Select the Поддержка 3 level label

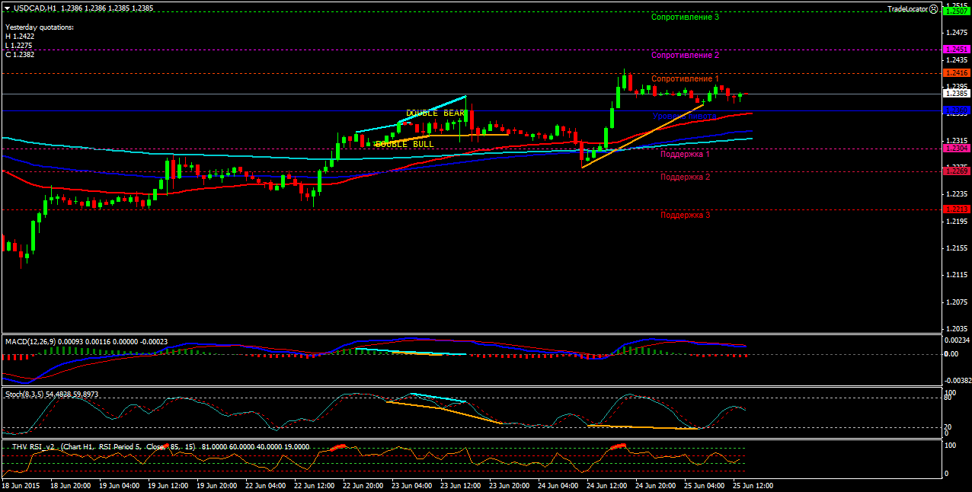coord(686,215)
